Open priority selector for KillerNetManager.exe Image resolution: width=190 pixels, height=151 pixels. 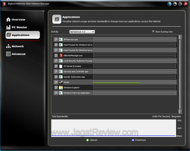[x=56, y=55]
